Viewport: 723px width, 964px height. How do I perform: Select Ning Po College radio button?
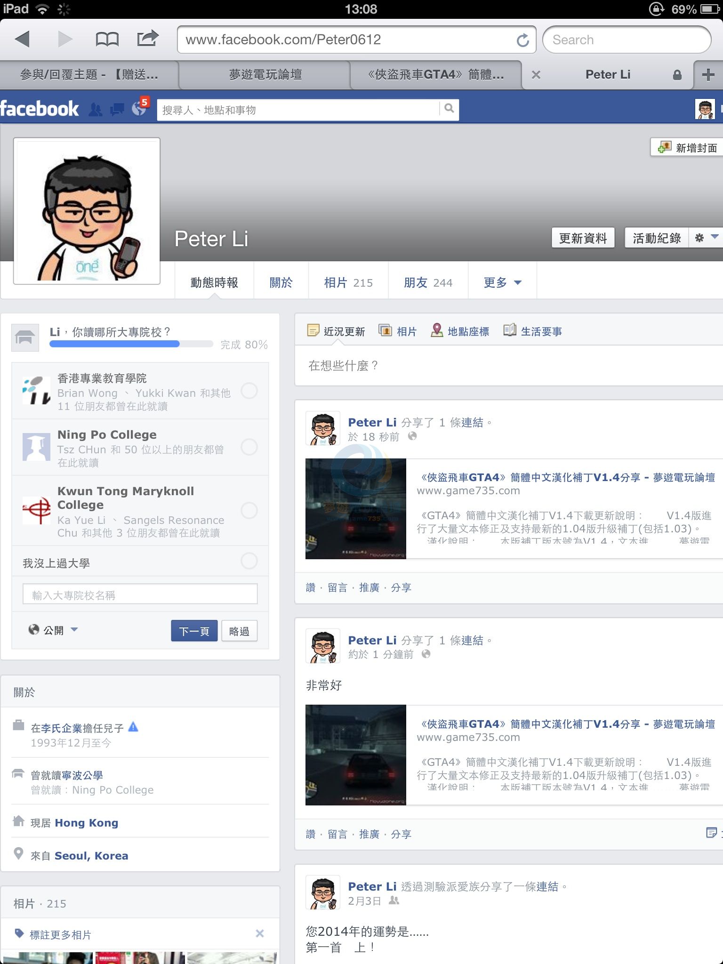click(249, 447)
